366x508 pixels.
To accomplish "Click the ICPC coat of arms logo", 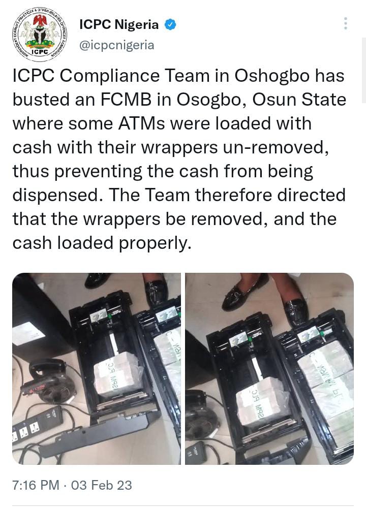I will point(40,35).
